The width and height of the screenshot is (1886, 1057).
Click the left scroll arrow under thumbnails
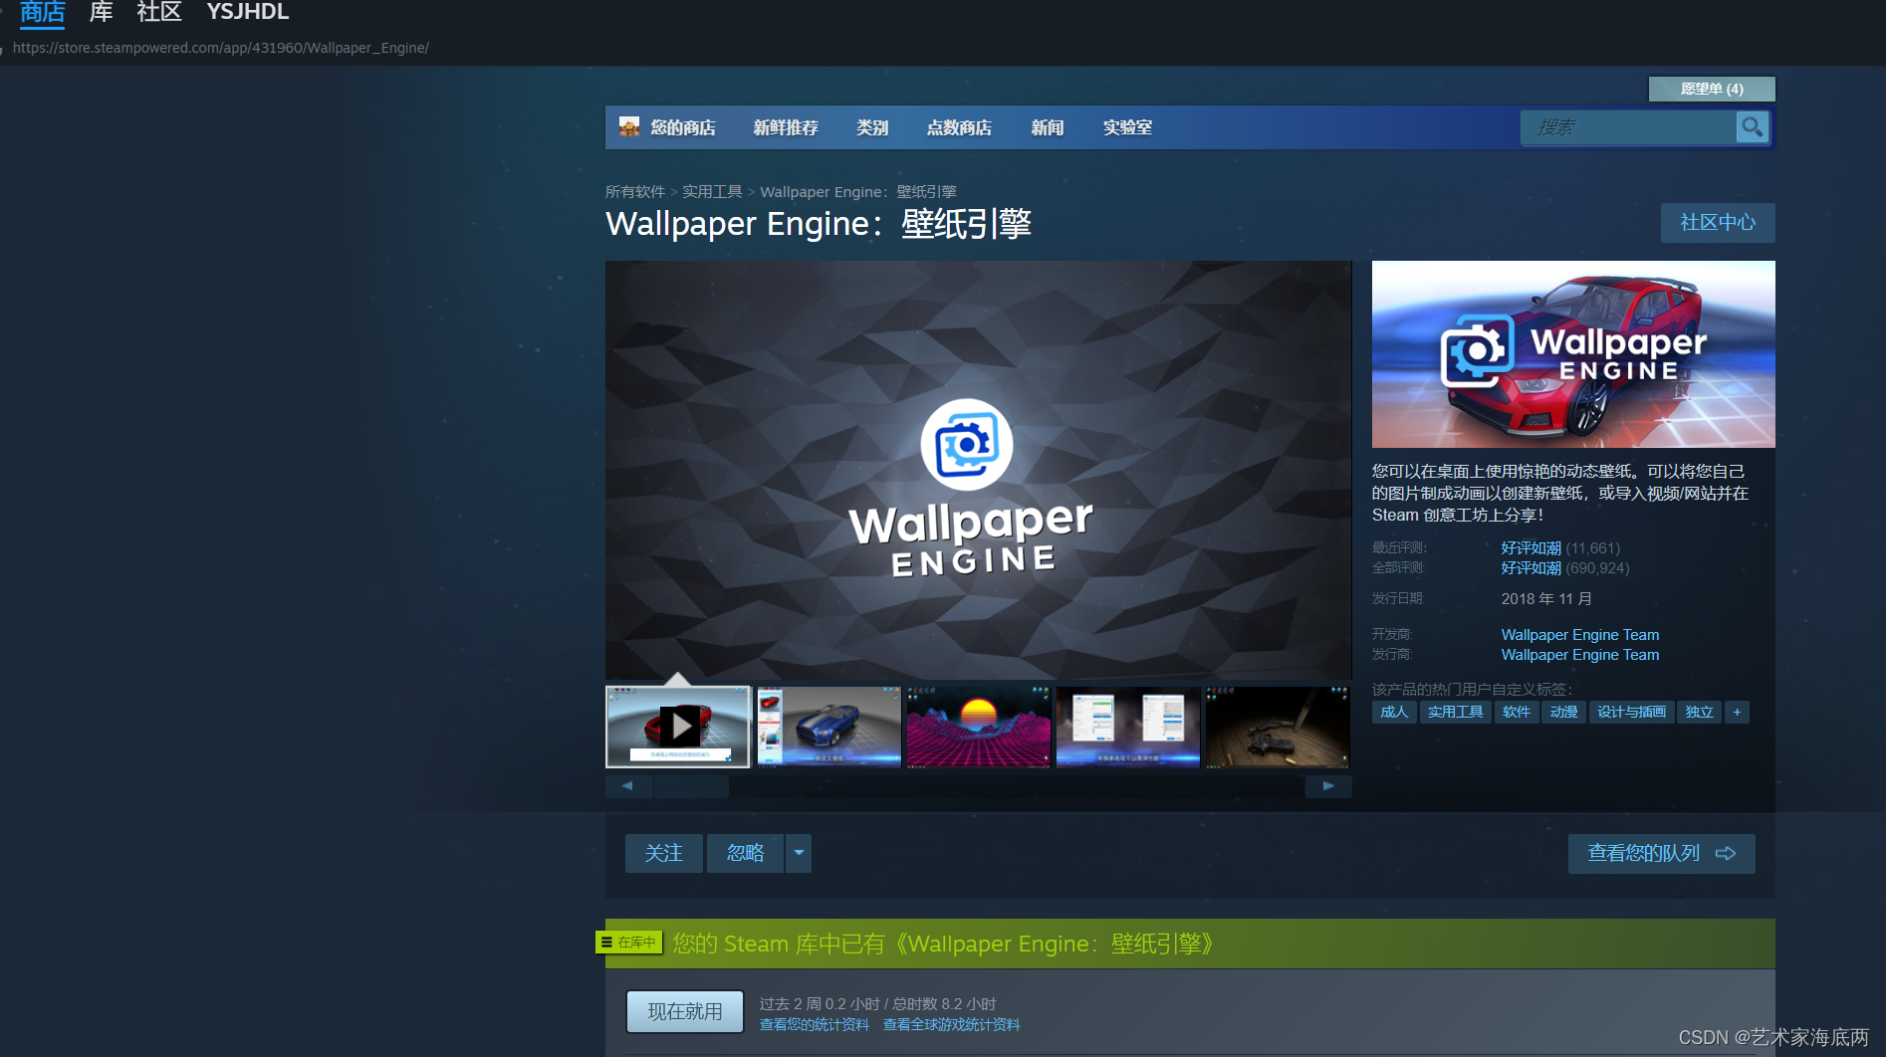(x=628, y=786)
